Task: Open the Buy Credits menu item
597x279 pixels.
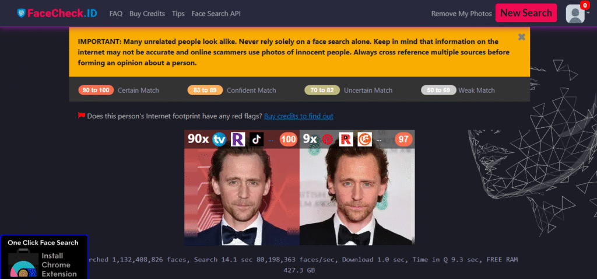Action: tap(147, 14)
